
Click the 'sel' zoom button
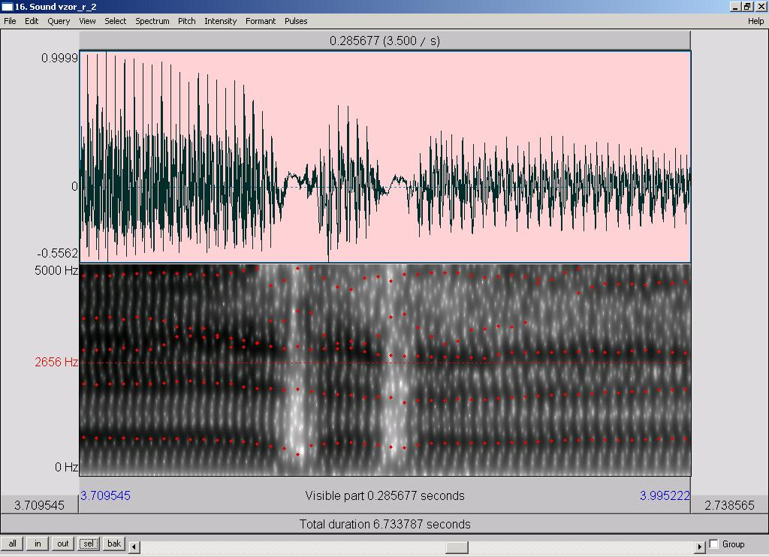pos(89,543)
